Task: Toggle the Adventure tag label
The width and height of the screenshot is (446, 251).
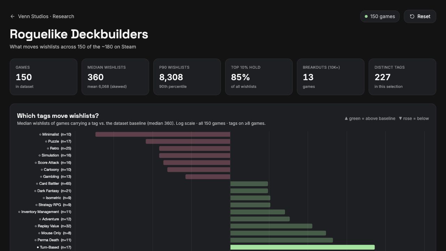Action: tap(55, 219)
